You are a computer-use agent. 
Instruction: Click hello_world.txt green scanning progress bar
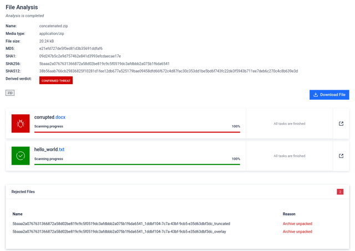coord(137,165)
